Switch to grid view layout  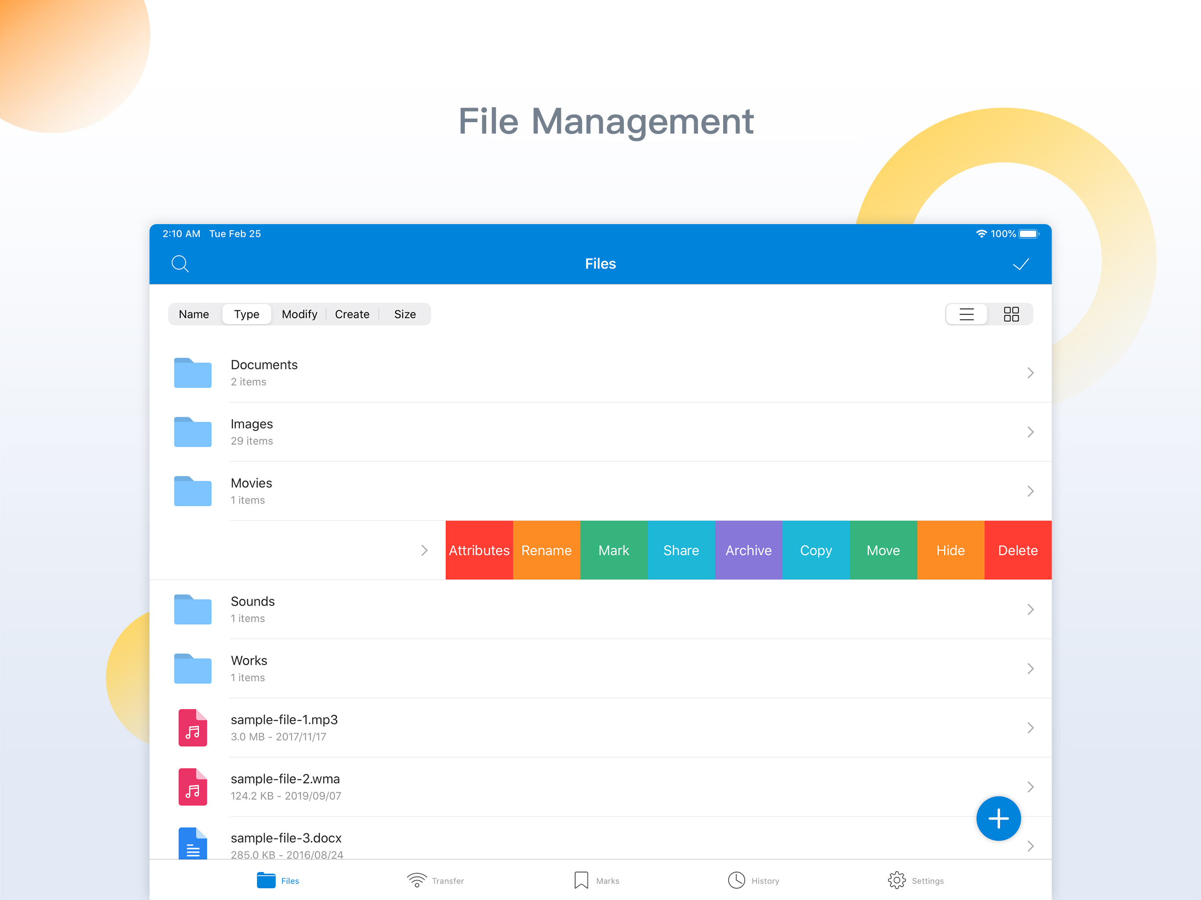tap(1011, 314)
